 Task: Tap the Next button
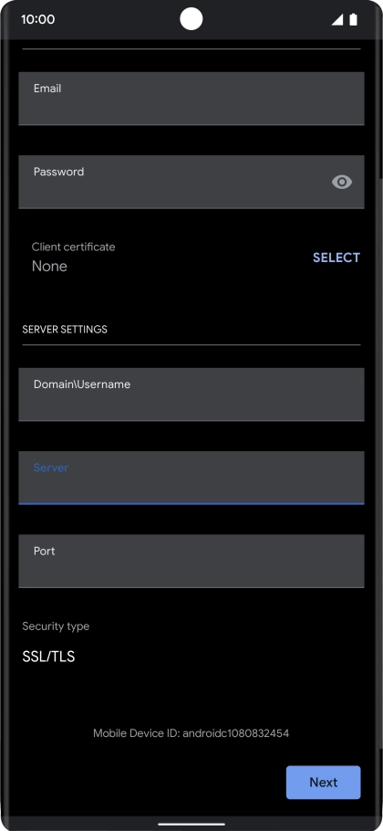click(x=323, y=783)
